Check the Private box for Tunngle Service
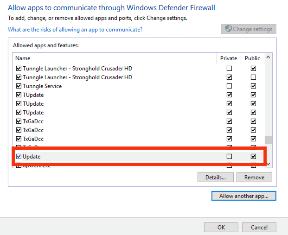288x235 pixels. pos(229,86)
